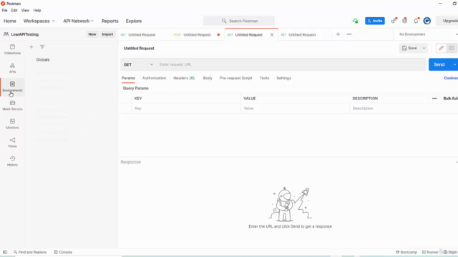Click the satellite capture requests icon
This screenshot has width=458, height=257.
pos(394,21)
